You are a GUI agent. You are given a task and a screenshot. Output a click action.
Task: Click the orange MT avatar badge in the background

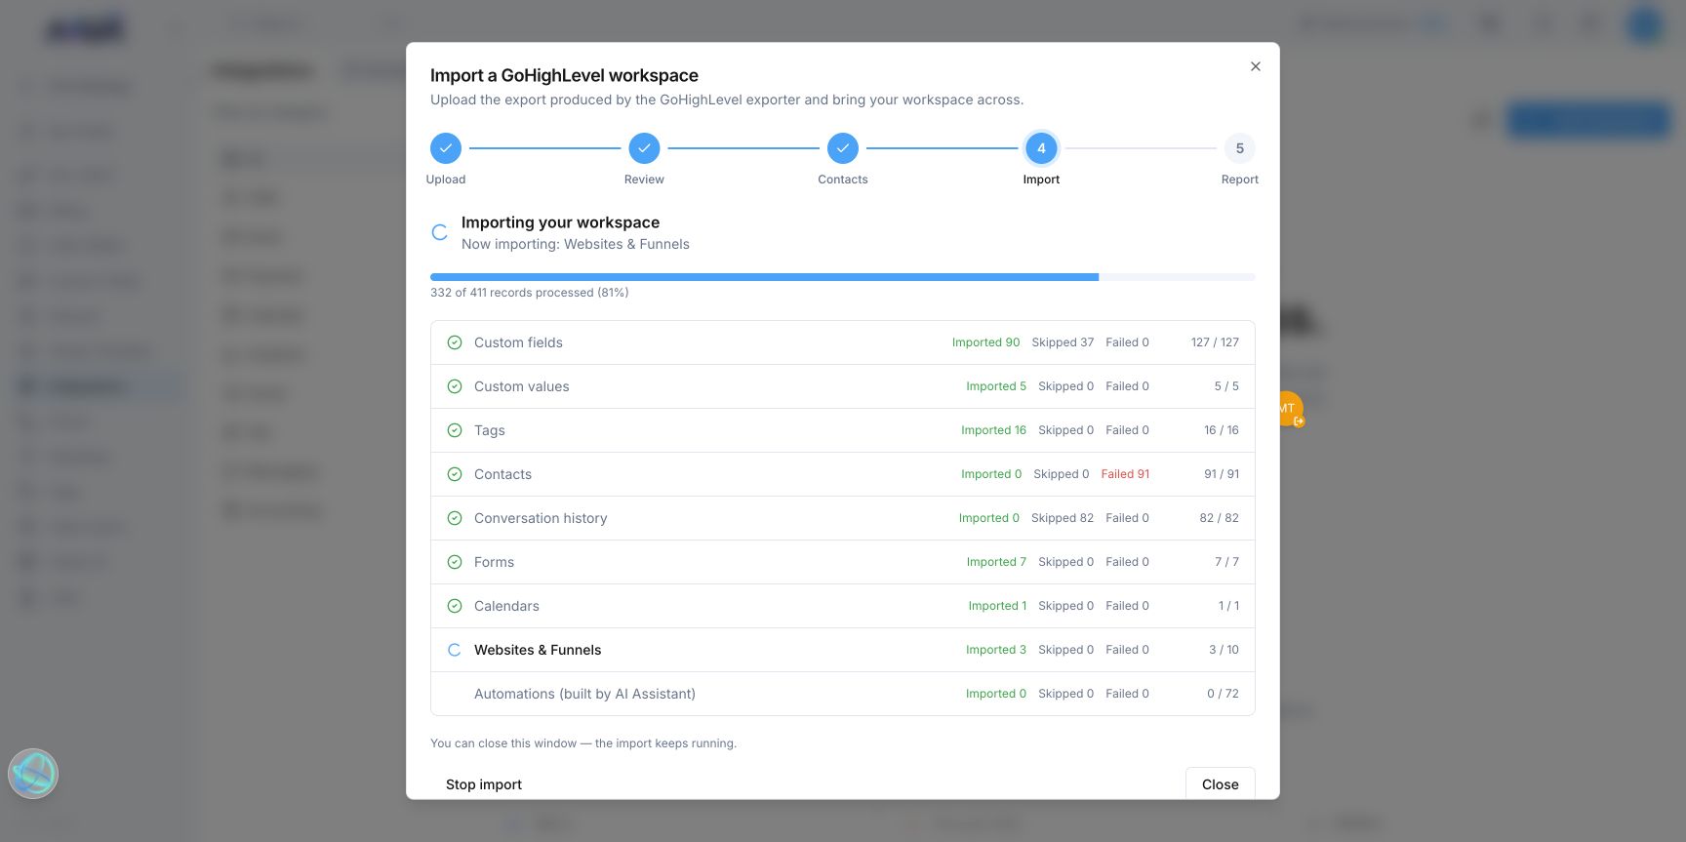click(x=1290, y=408)
